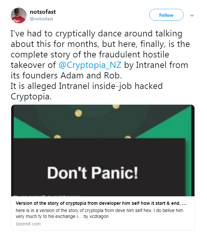207x234 pixels.
Task: Click the gold coin left of the image center
Action: [x=78, y=113]
